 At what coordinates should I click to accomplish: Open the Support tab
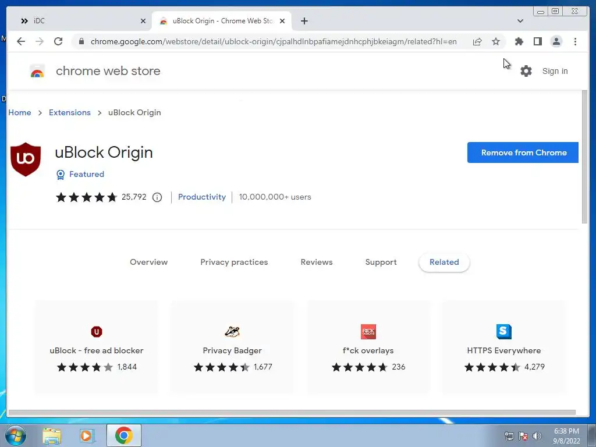pos(381,262)
